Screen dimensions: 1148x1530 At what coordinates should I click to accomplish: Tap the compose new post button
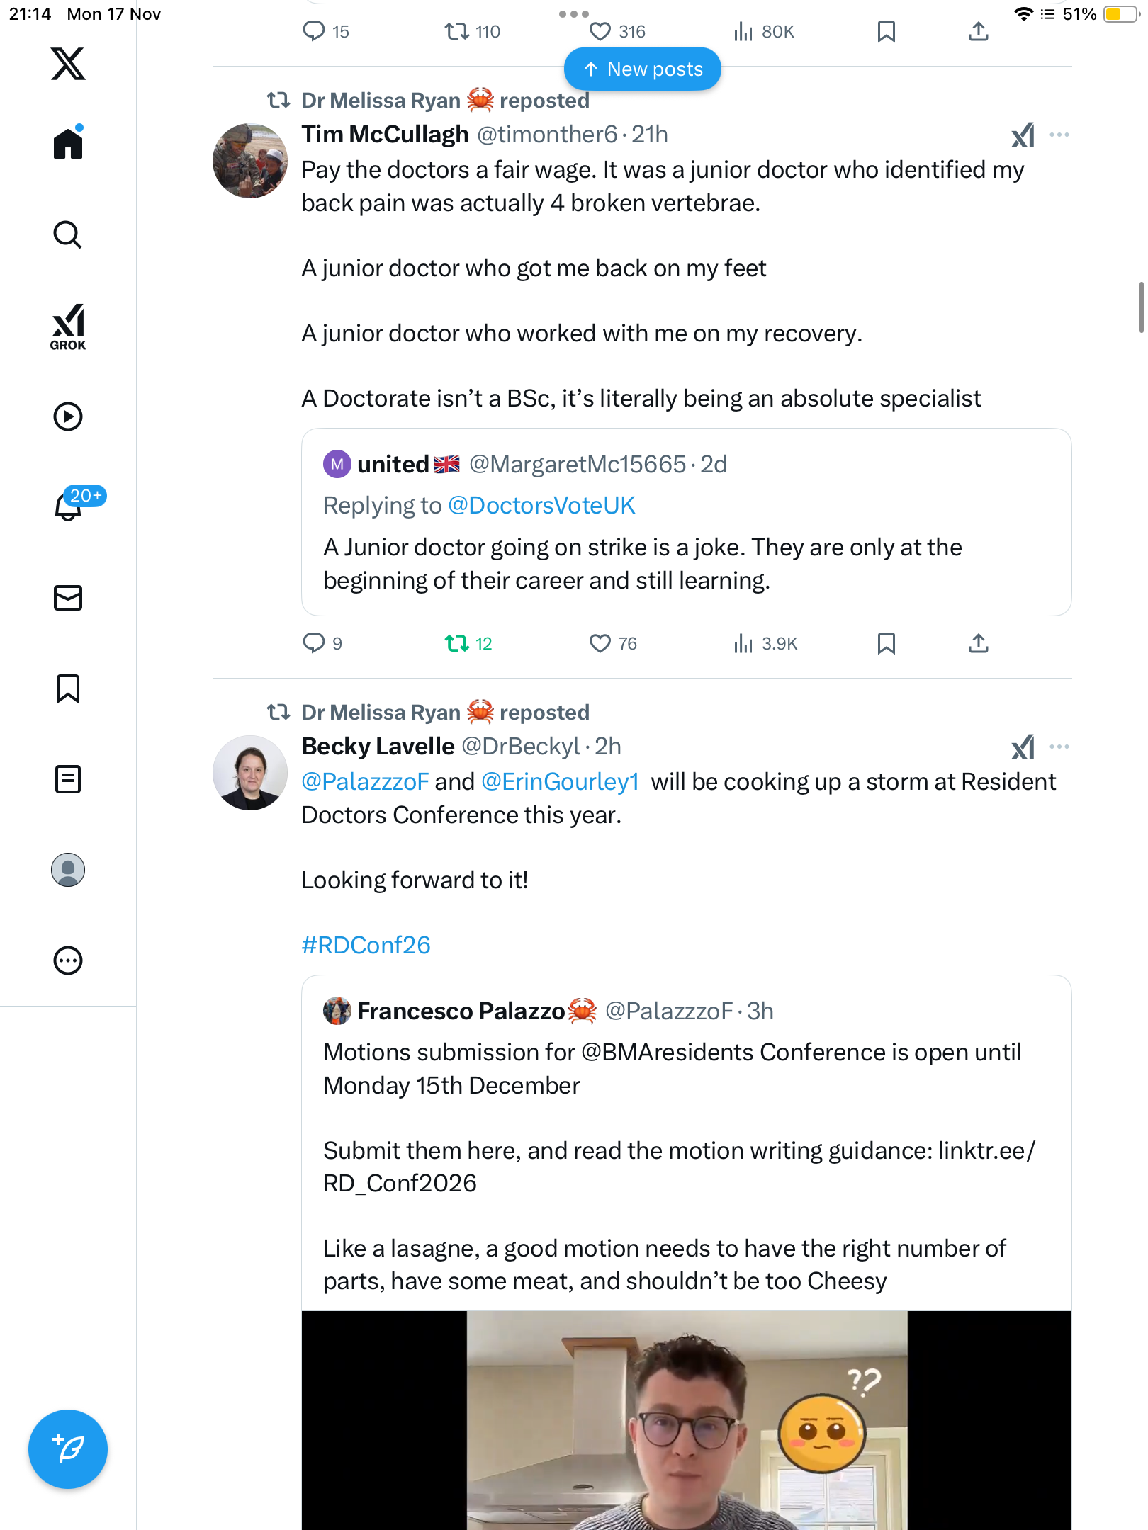[68, 1449]
